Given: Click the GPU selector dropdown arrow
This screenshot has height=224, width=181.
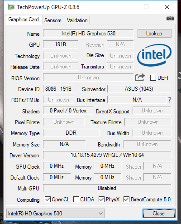Looking at the screenshot, I should click(101, 214).
